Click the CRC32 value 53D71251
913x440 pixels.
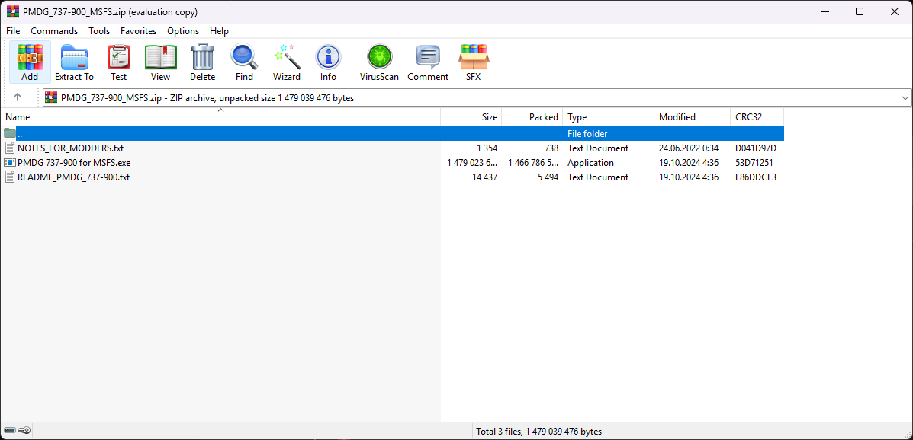click(x=754, y=163)
